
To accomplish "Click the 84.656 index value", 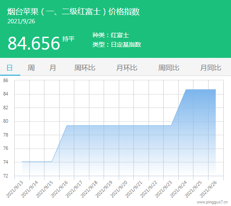I will click(x=34, y=43).
